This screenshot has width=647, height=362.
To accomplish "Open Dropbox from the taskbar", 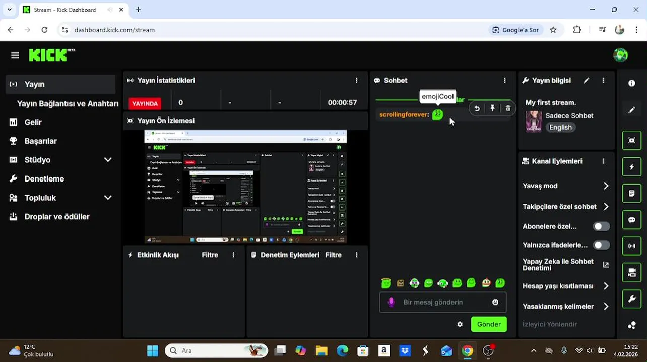I will pos(405,351).
